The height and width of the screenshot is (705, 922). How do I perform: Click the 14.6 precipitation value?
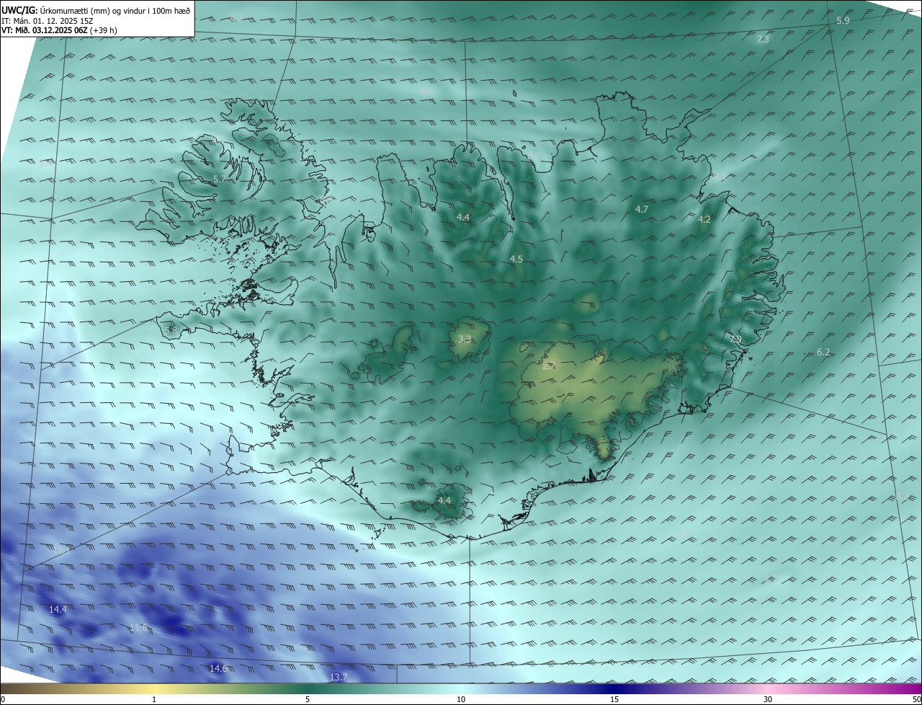click(218, 669)
